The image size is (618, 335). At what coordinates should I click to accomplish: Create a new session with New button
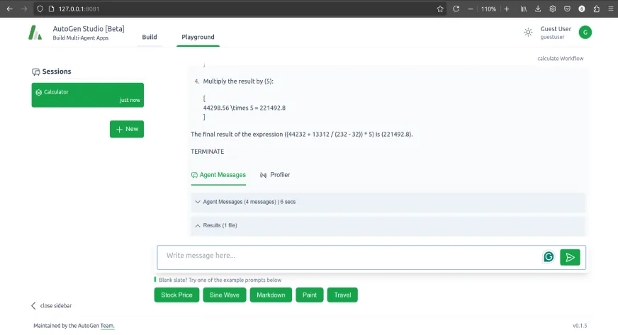click(x=127, y=129)
